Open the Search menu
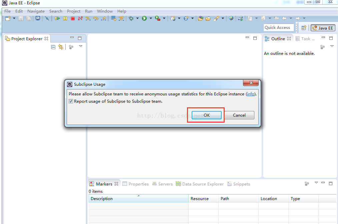Screen dimensions: 338x224 [x=56, y=11]
